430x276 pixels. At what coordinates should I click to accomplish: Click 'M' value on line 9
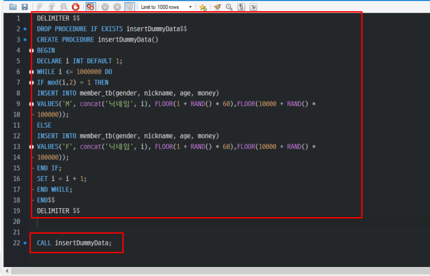tap(67, 104)
